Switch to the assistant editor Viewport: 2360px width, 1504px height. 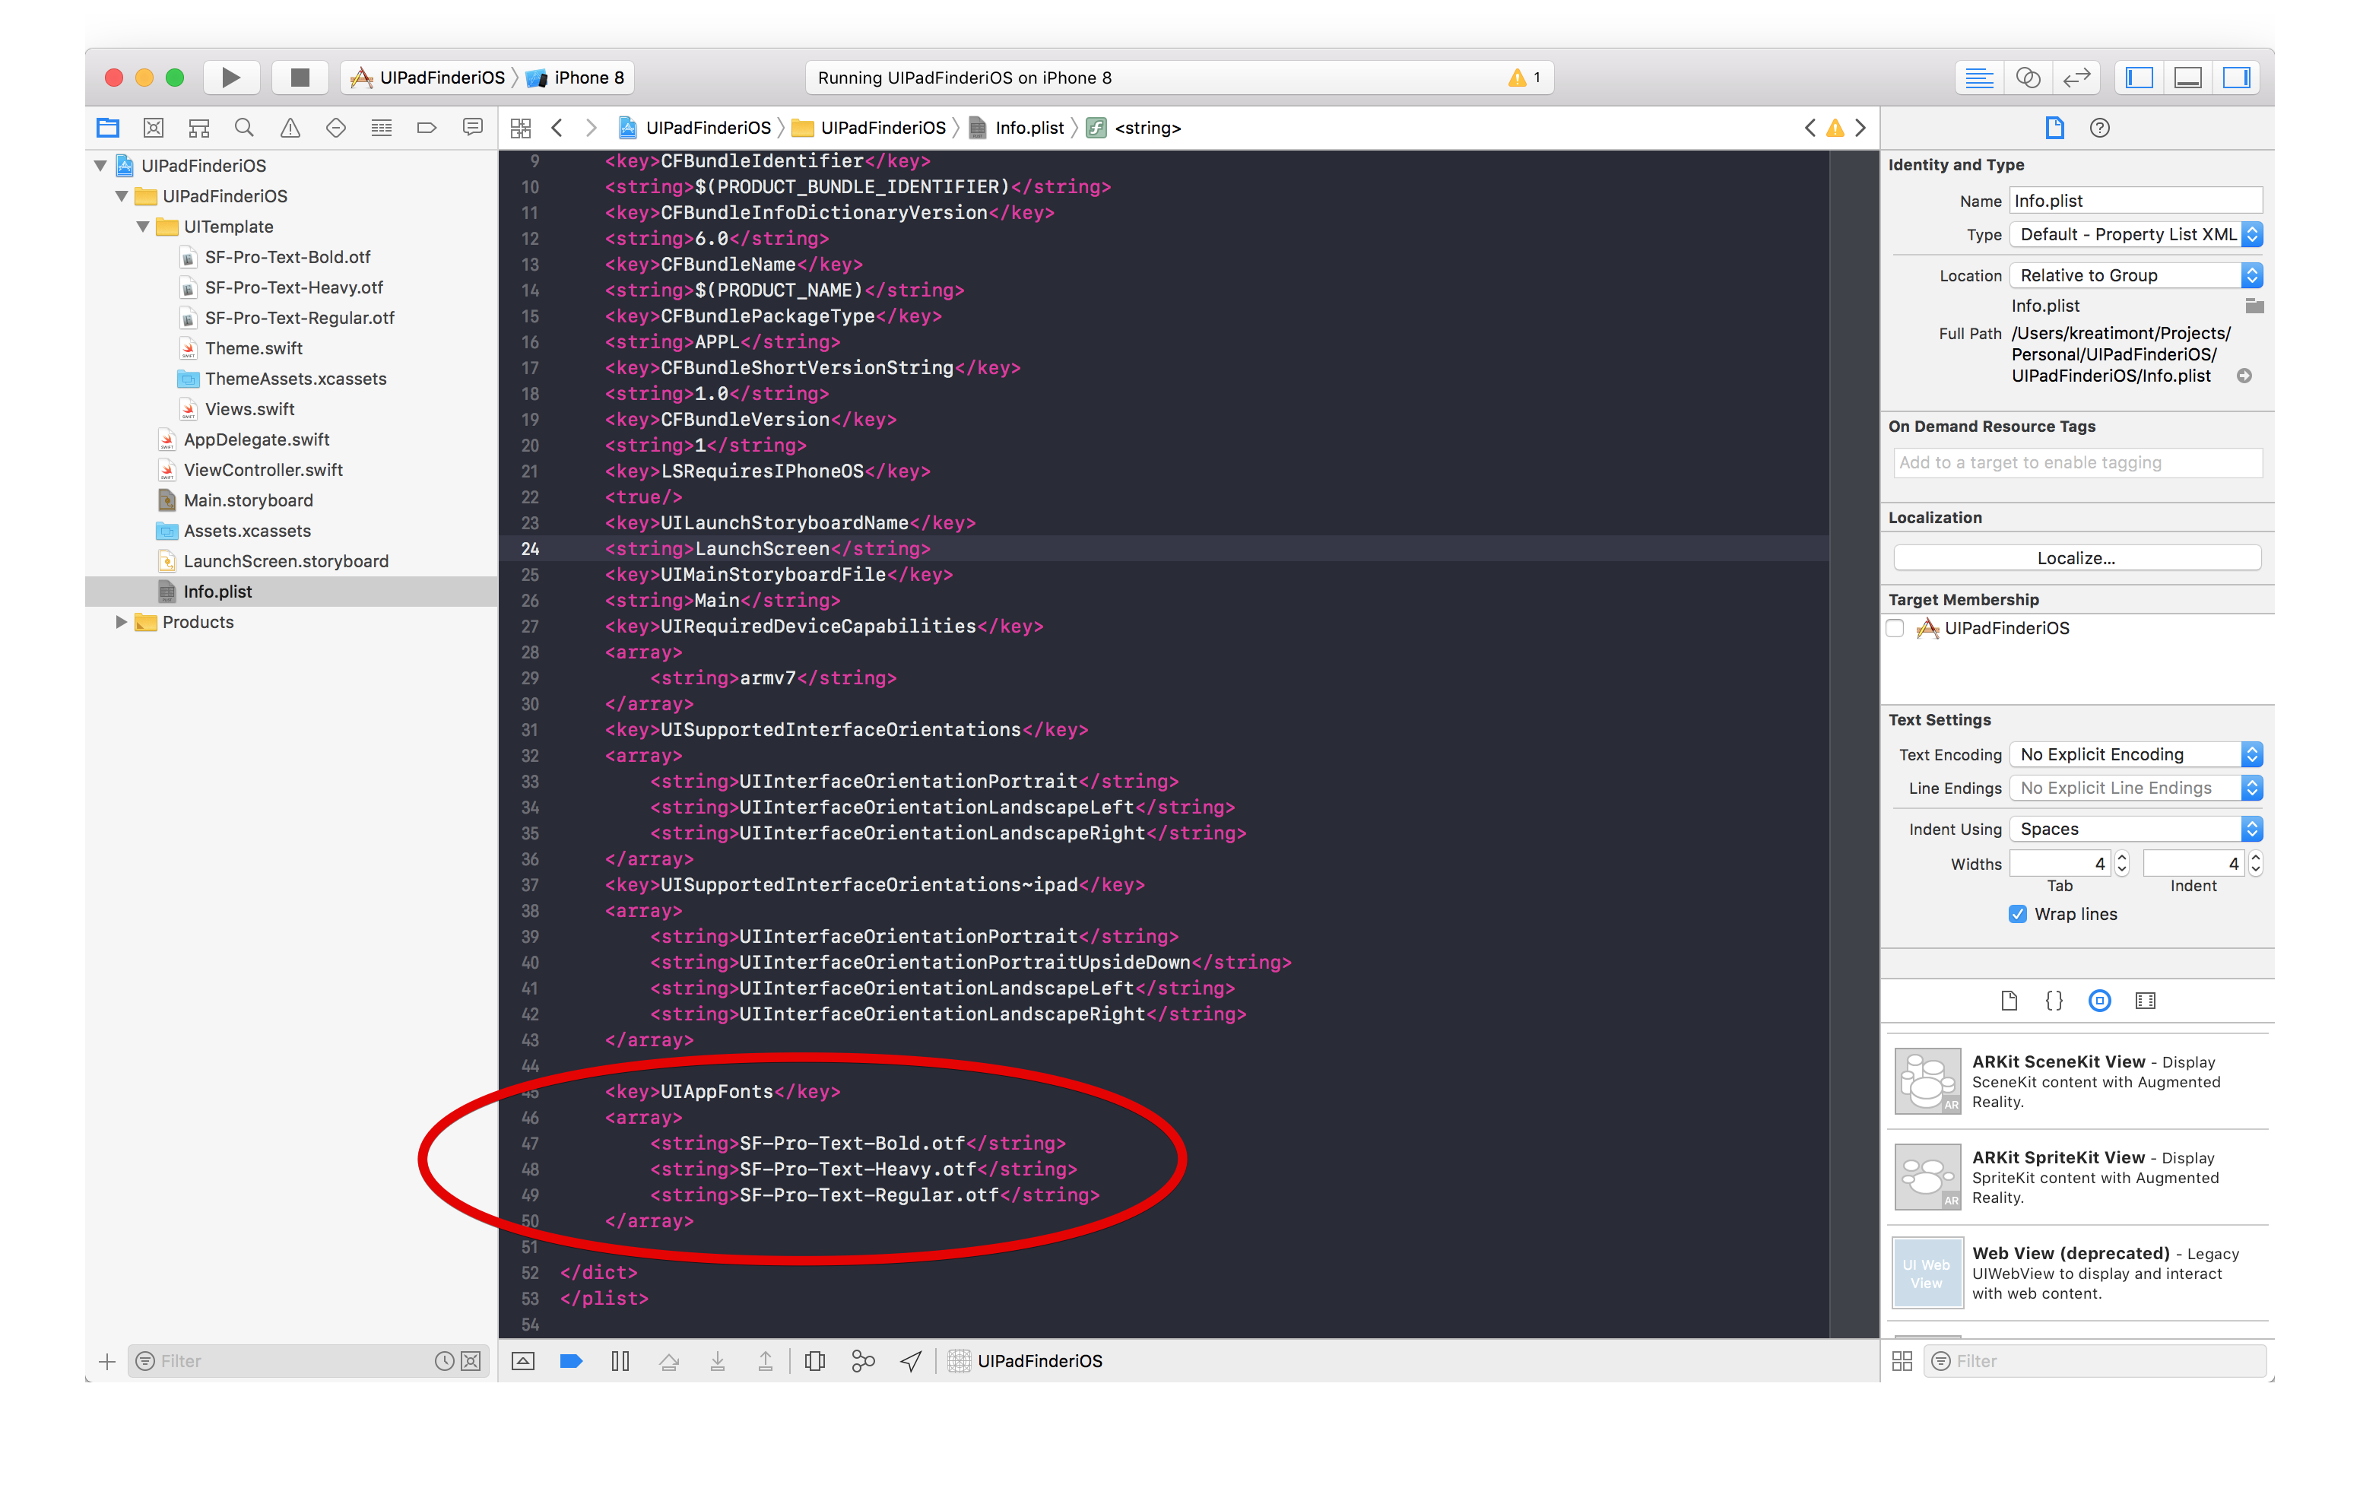(x=2028, y=78)
